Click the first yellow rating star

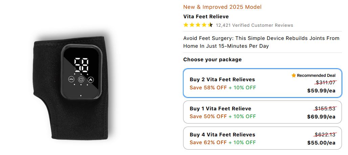(186, 25)
